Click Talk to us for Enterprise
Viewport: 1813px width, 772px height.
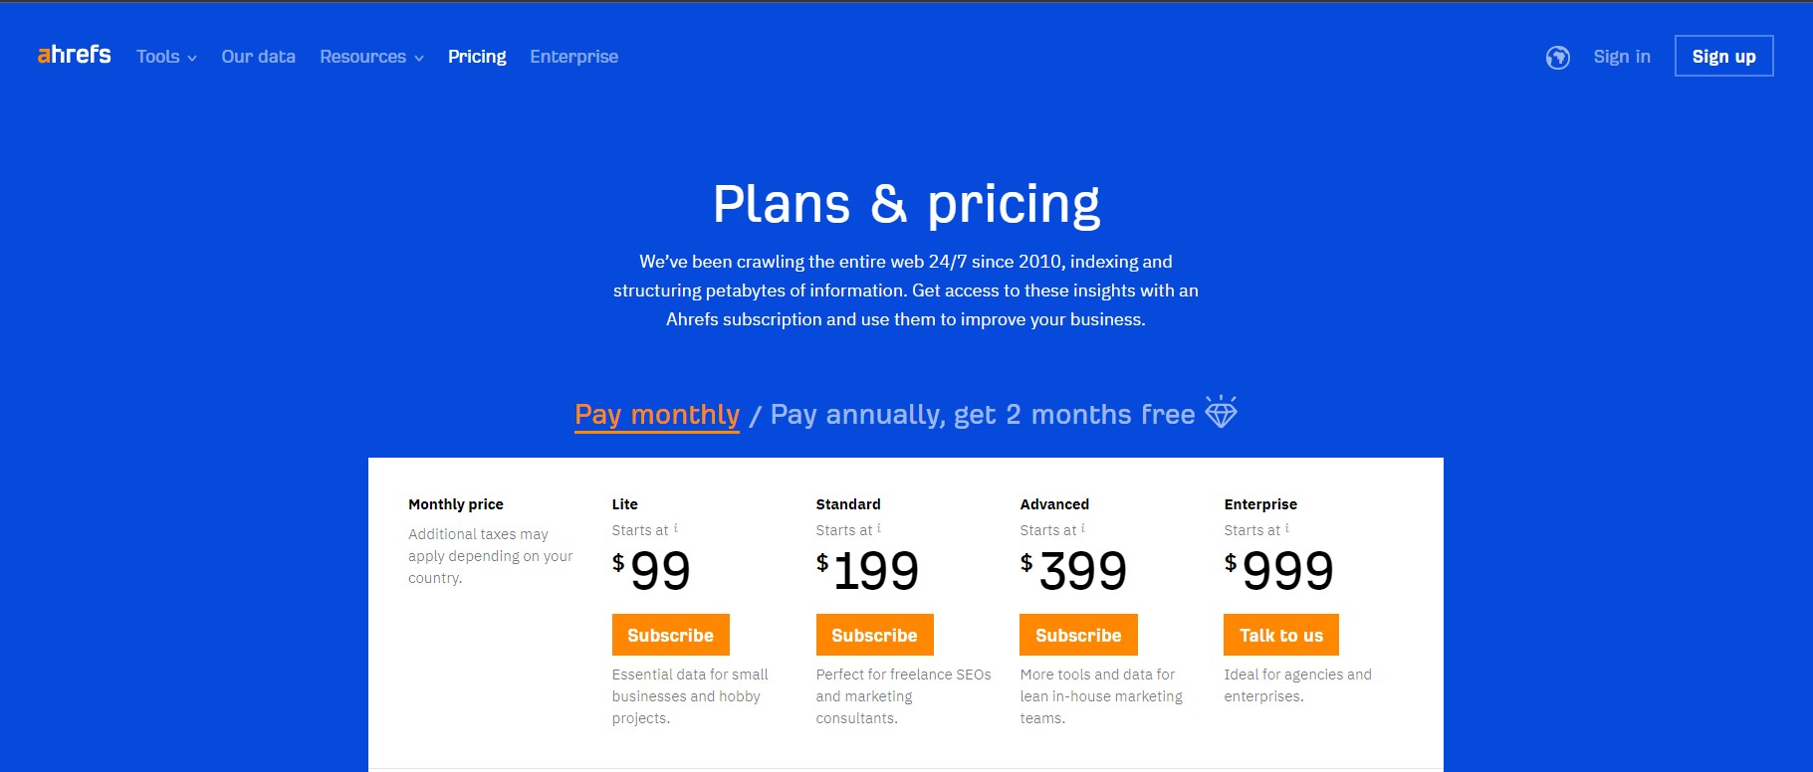(x=1281, y=635)
